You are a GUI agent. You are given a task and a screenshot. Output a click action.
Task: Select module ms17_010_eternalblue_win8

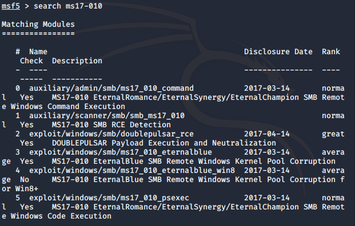click(132, 171)
